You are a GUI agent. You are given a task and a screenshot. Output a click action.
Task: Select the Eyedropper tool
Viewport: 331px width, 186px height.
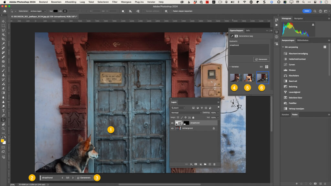pyautogui.click(x=3, y=44)
